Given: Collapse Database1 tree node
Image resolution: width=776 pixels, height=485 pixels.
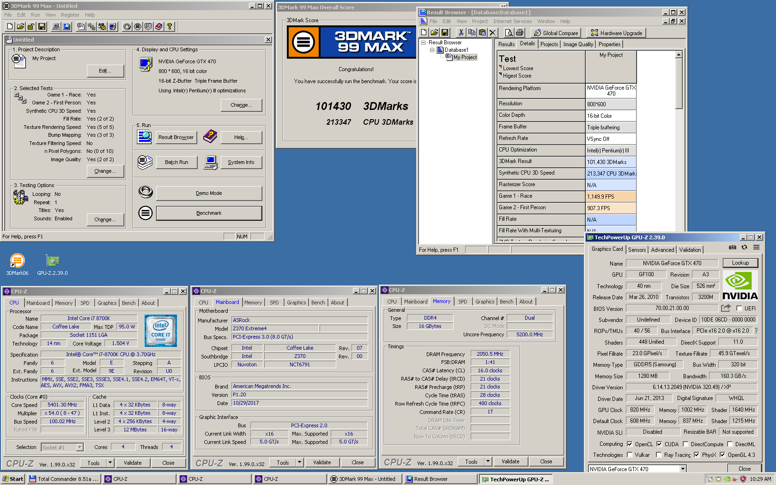Looking at the screenshot, I should tap(432, 50).
